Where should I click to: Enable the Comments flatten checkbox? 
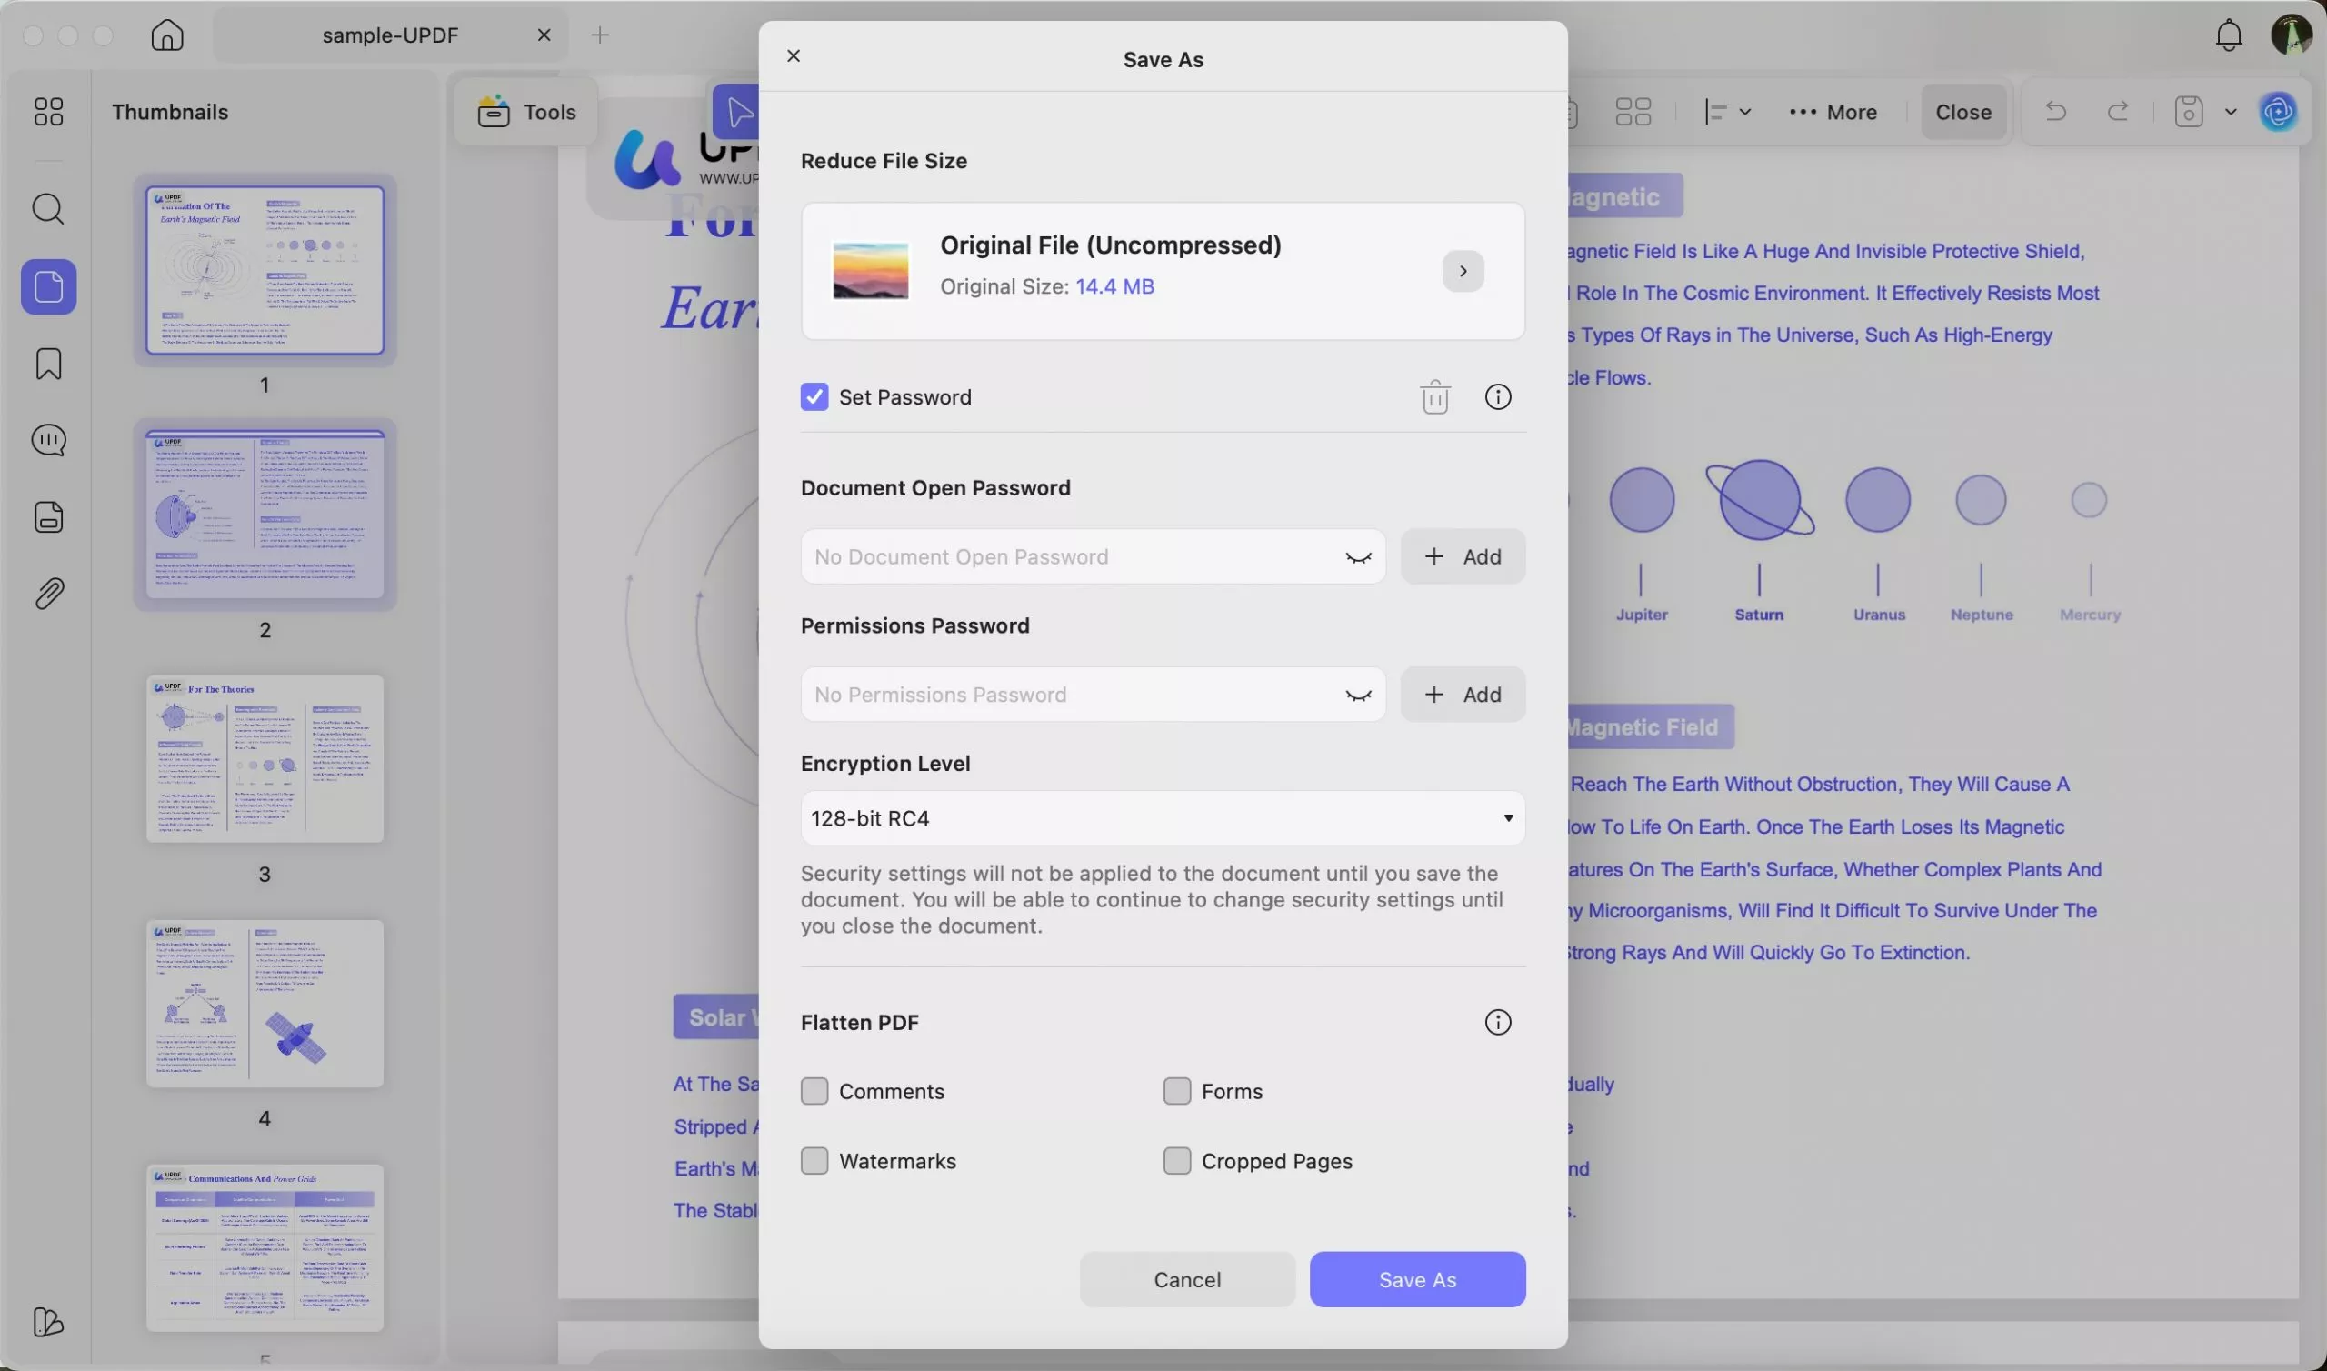[x=814, y=1091]
